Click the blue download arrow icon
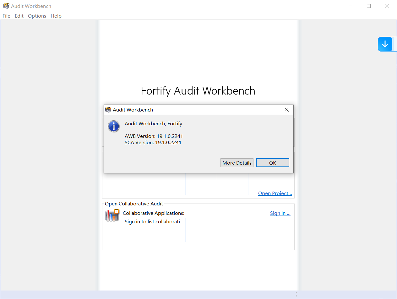The width and height of the screenshot is (397, 299). (x=385, y=44)
